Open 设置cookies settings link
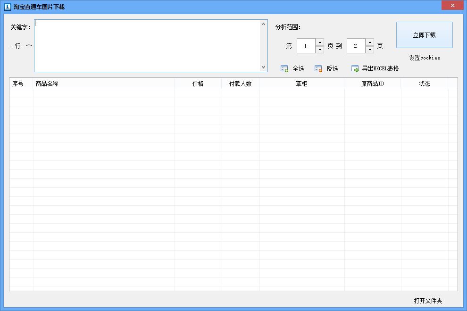This screenshot has height=311, width=467. point(424,58)
